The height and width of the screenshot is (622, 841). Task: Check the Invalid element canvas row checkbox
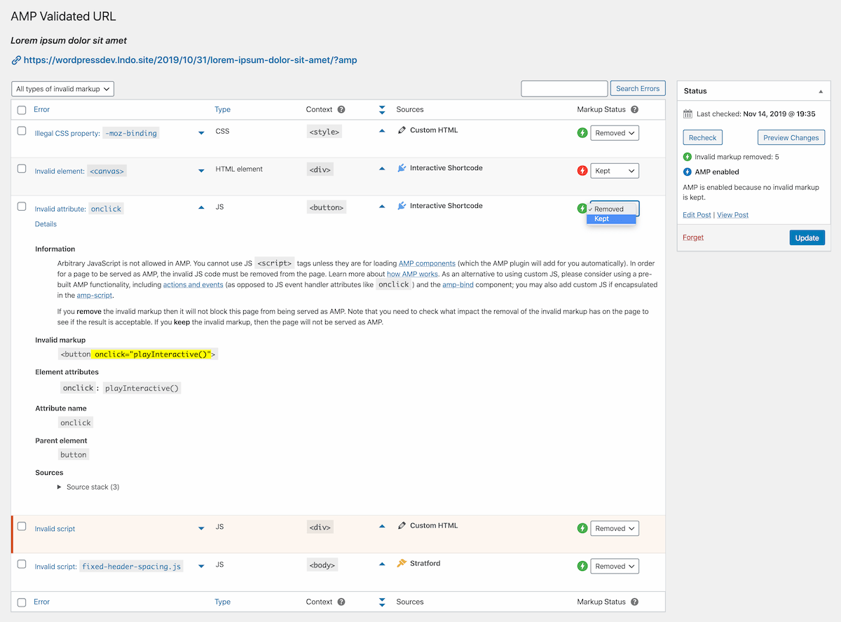(x=22, y=169)
